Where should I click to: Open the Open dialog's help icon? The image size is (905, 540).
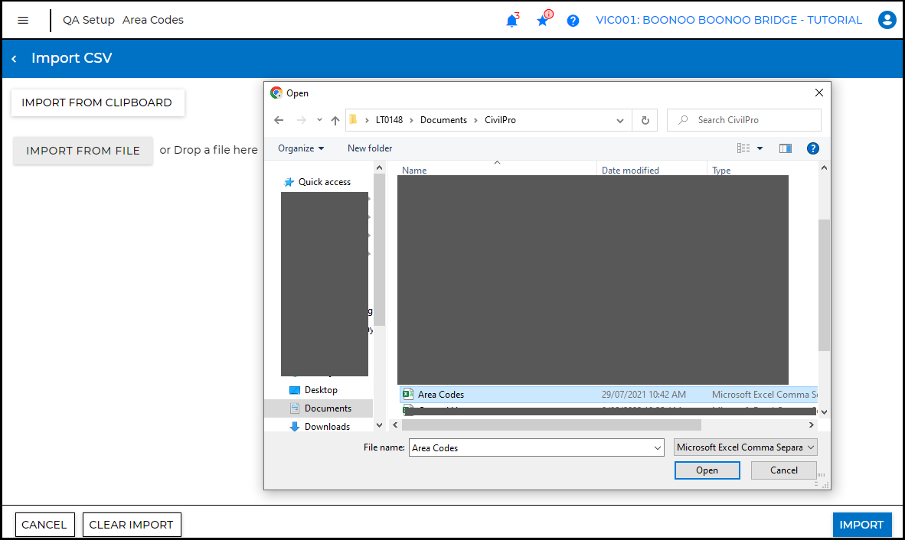[x=812, y=148]
